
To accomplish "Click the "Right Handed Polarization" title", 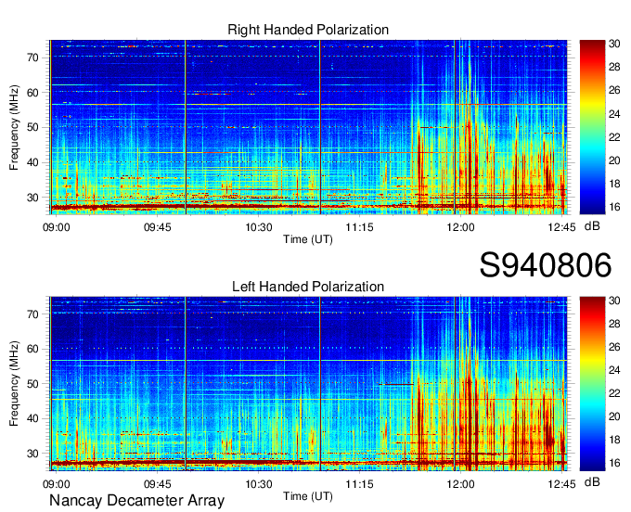I will (x=308, y=30).
